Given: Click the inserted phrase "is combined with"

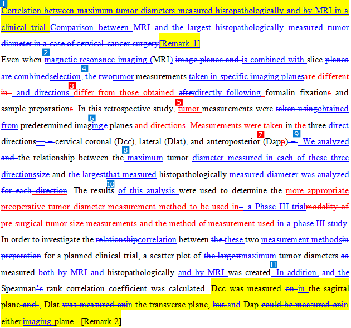Looking at the screenshot, I should point(272,60).
